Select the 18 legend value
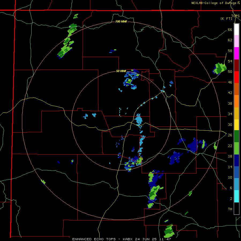This screenshot has height=241, width=241. [x=230, y=156]
